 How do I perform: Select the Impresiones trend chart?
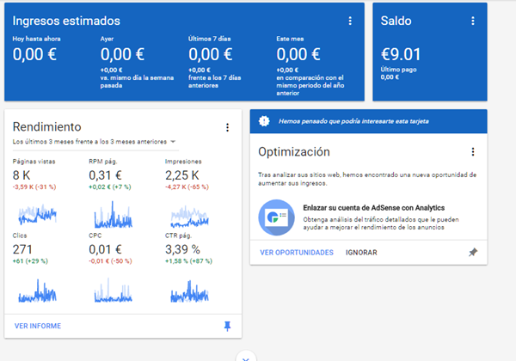(189, 215)
